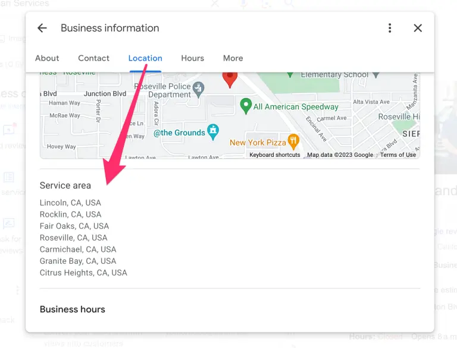This screenshot has width=457, height=348.
Task: Click the Carmel Ave street label
Action: 331,118
